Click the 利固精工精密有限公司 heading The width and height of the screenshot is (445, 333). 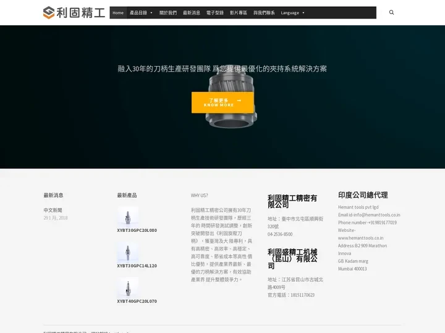(x=292, y=201)
